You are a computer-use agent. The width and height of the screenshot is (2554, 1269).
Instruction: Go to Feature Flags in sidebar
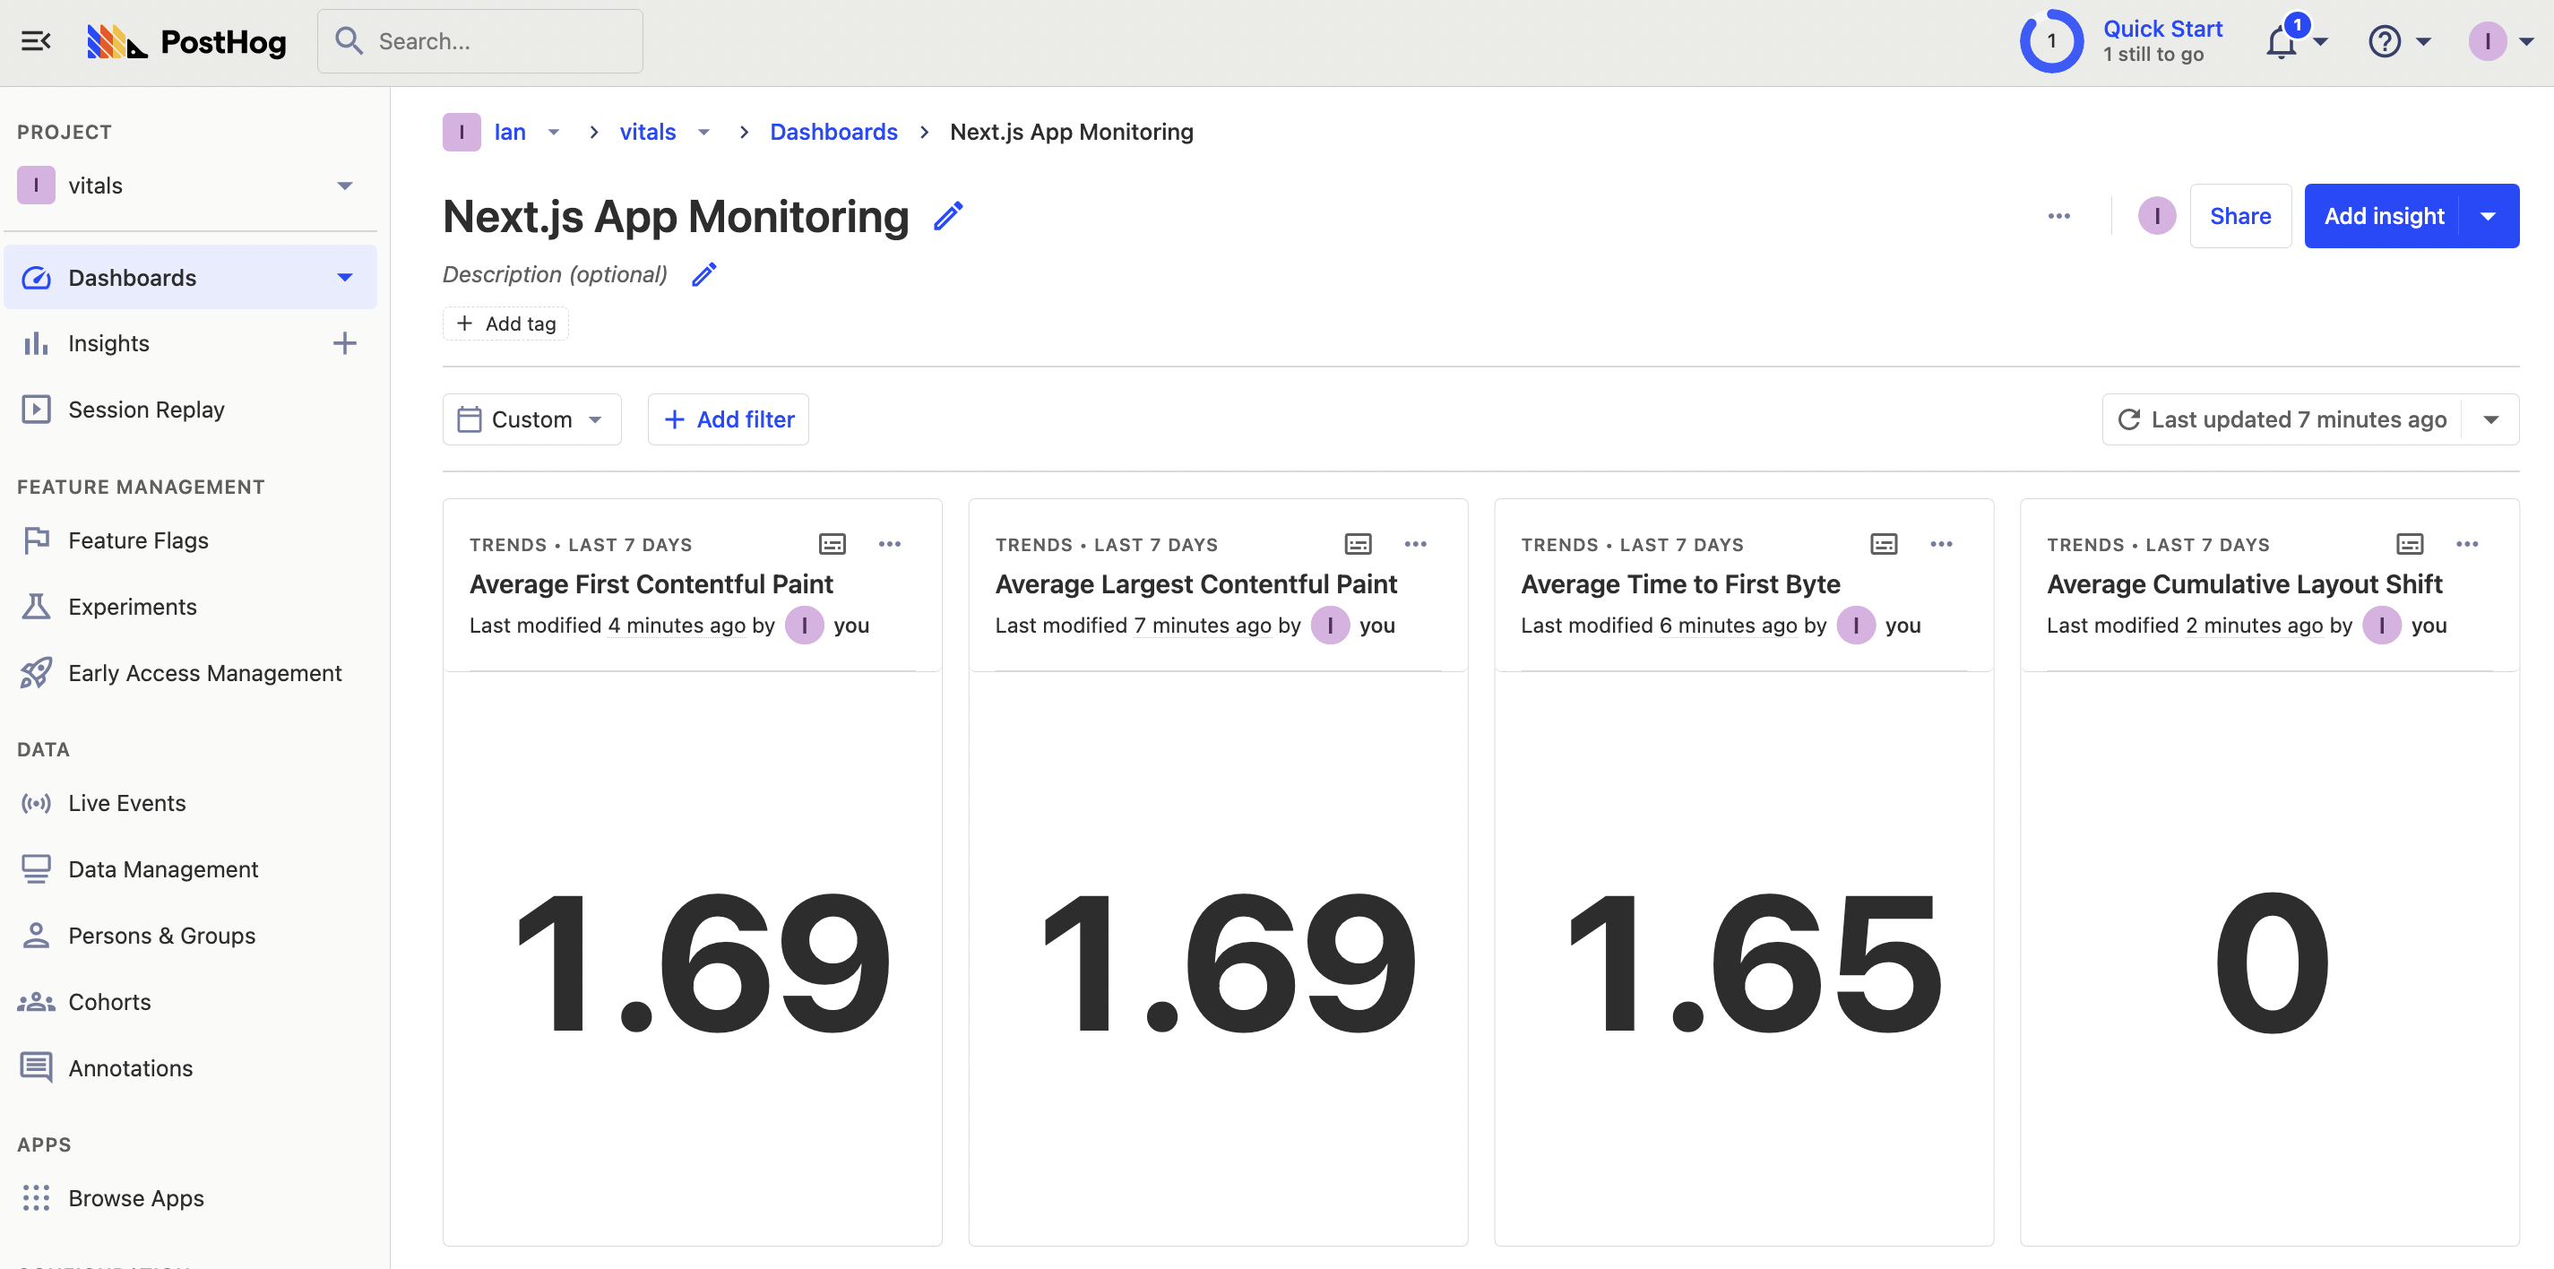(x=138, y=540)
